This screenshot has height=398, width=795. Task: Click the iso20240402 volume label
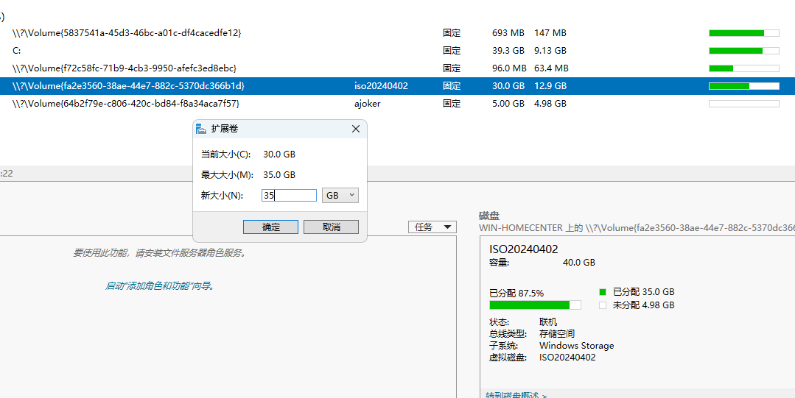pyautogui.click(x=381, y=86)
